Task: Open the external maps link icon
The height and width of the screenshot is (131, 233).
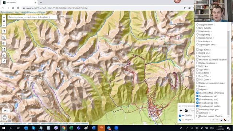Action: coord(4,31)
